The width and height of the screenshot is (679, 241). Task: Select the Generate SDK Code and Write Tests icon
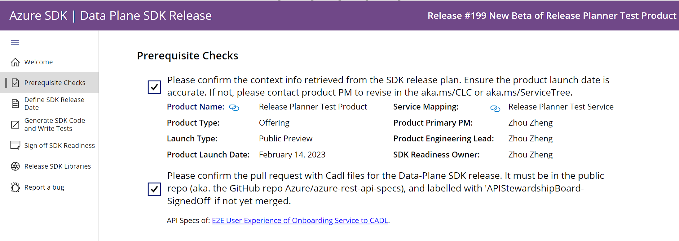pyautogui.click(x=15, y=124)
